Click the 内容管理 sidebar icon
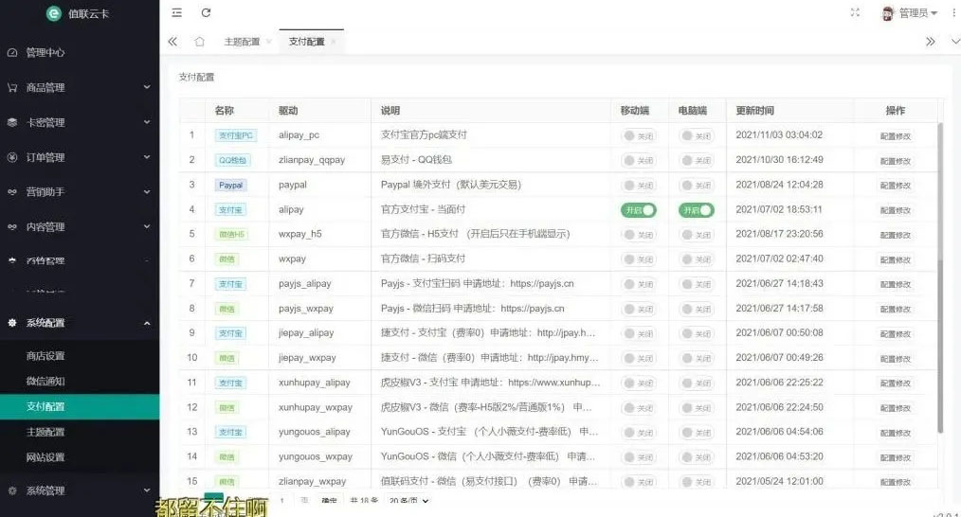Screen dimensions: 961x517 [12, 227]
